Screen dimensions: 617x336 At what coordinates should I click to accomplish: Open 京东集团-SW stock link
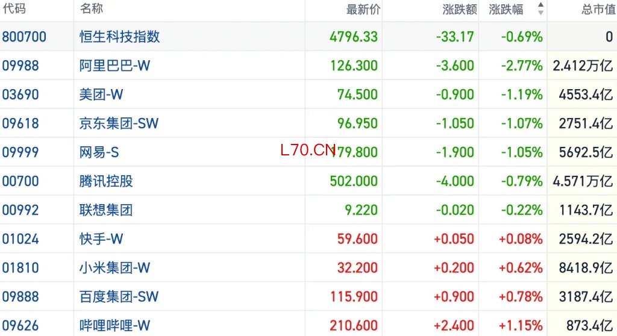tap(119, 123)
